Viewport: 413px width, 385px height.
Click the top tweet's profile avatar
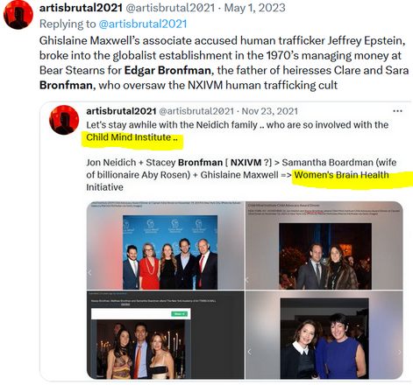(x=18, y=15)
